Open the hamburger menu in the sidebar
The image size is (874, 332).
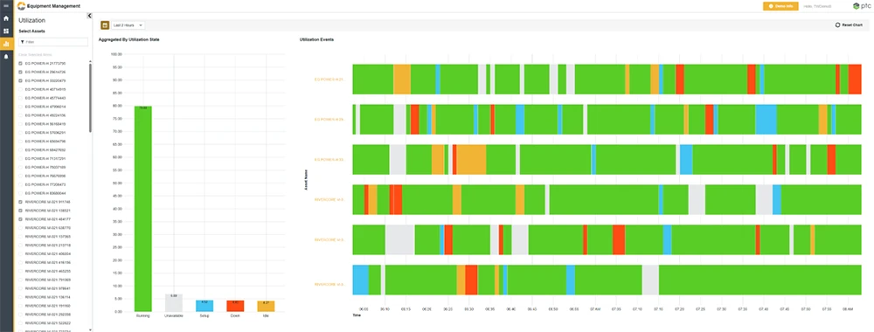6,5
